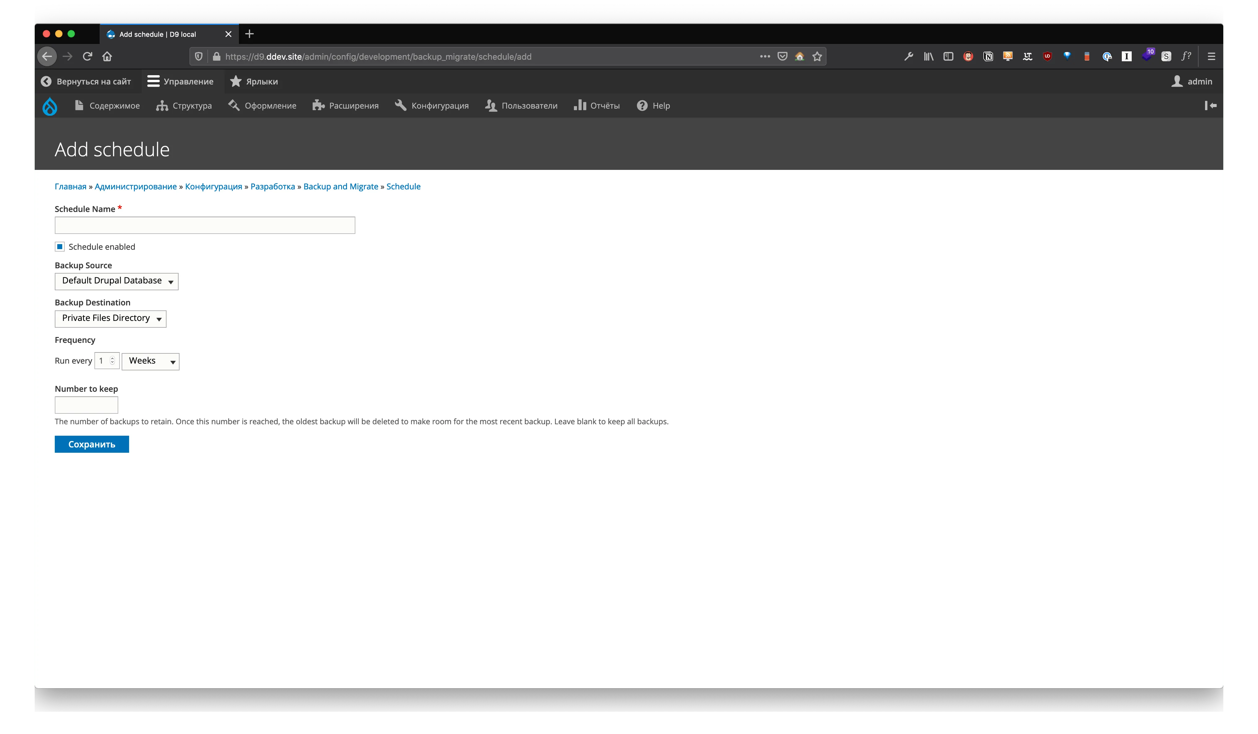
Task: Open the Отчёты admin menu
Action: (596, 106)
